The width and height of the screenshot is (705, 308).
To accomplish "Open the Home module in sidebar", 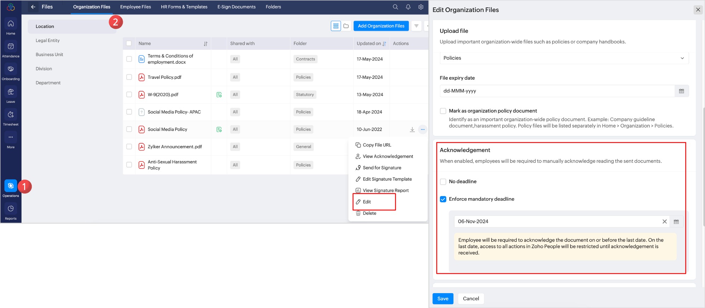I will (11, 27).
